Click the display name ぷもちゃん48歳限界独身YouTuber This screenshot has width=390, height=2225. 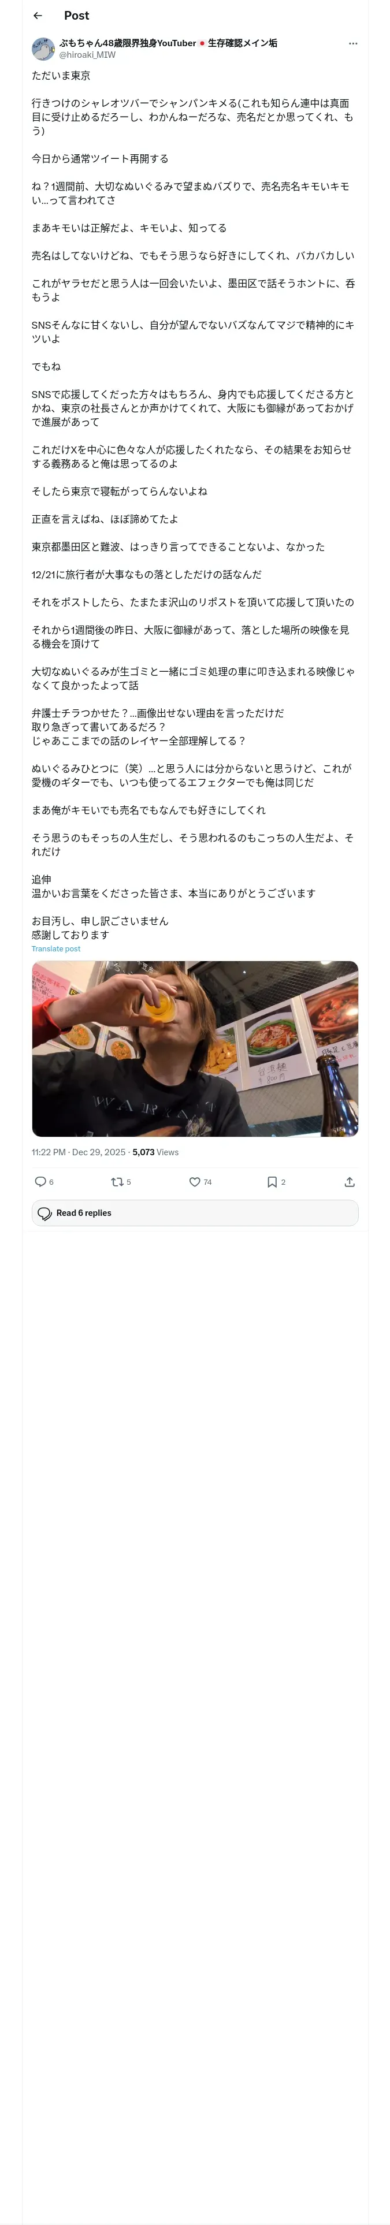pos(128,42)
